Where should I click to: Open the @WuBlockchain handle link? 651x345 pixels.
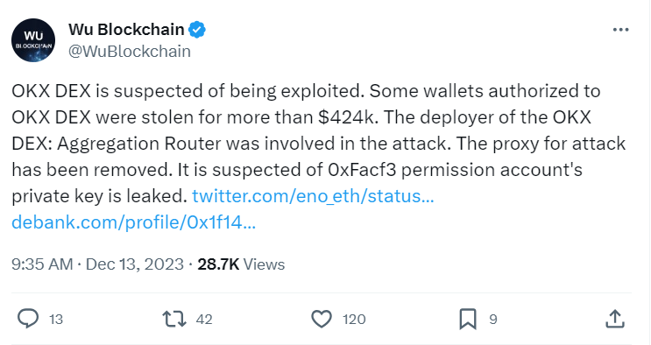tap(130, 52)
